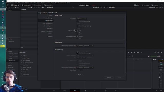Mute audio with the speaker icon
The image size is (164, 92).
click(149, 56)
